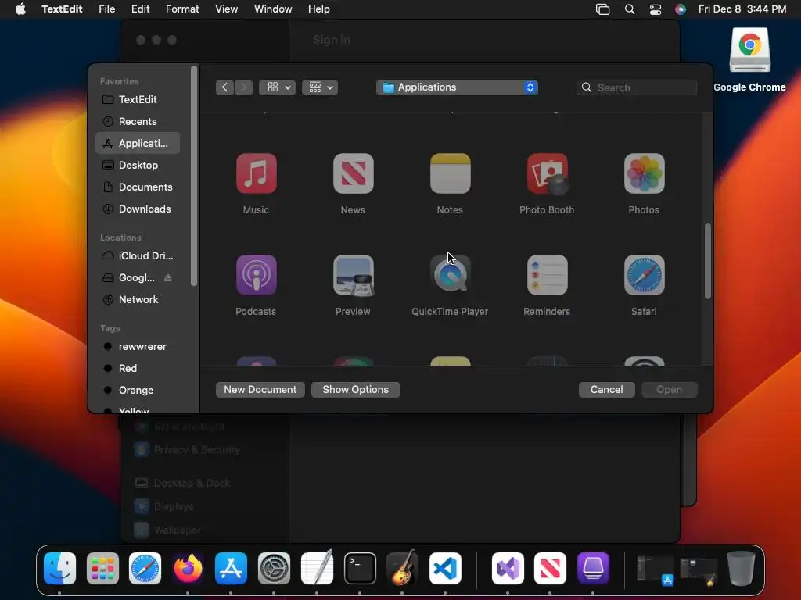Click the sidebar vertical scrollbar
Viewport: 801px width, 600px height.
194,176
